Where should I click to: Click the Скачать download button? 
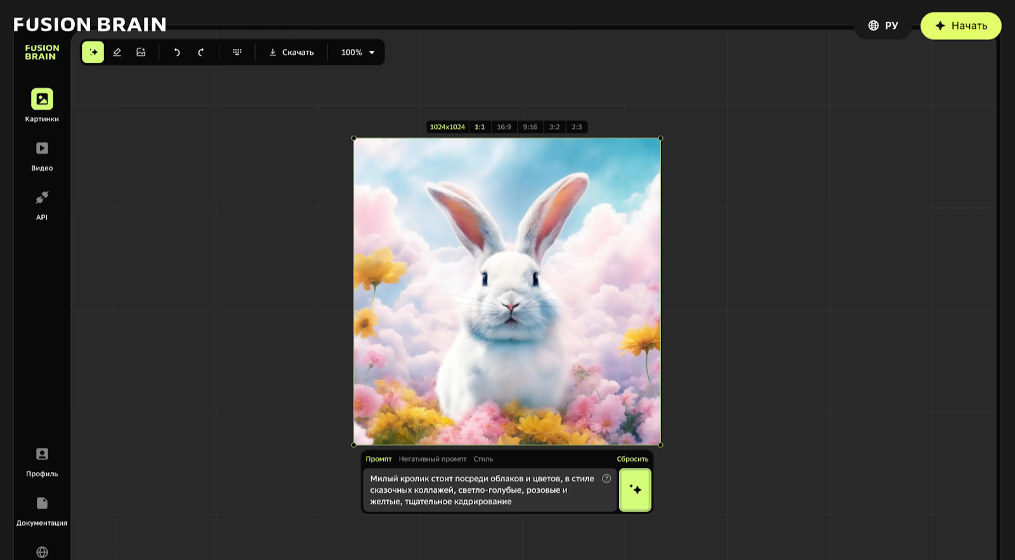coord(292,52)
